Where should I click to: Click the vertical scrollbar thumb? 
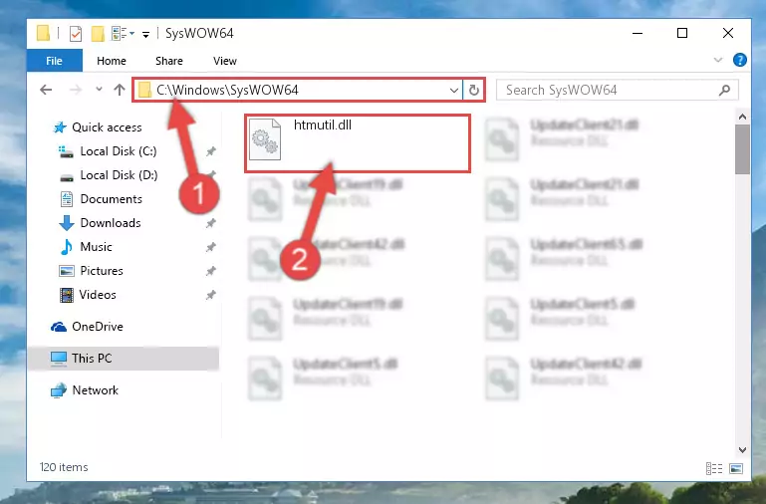[x=742, y=149]
